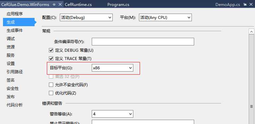The height and width of the screenshot is (124, 255).
Task: Click the 警告等级(A): label
Action: (61, 114)
